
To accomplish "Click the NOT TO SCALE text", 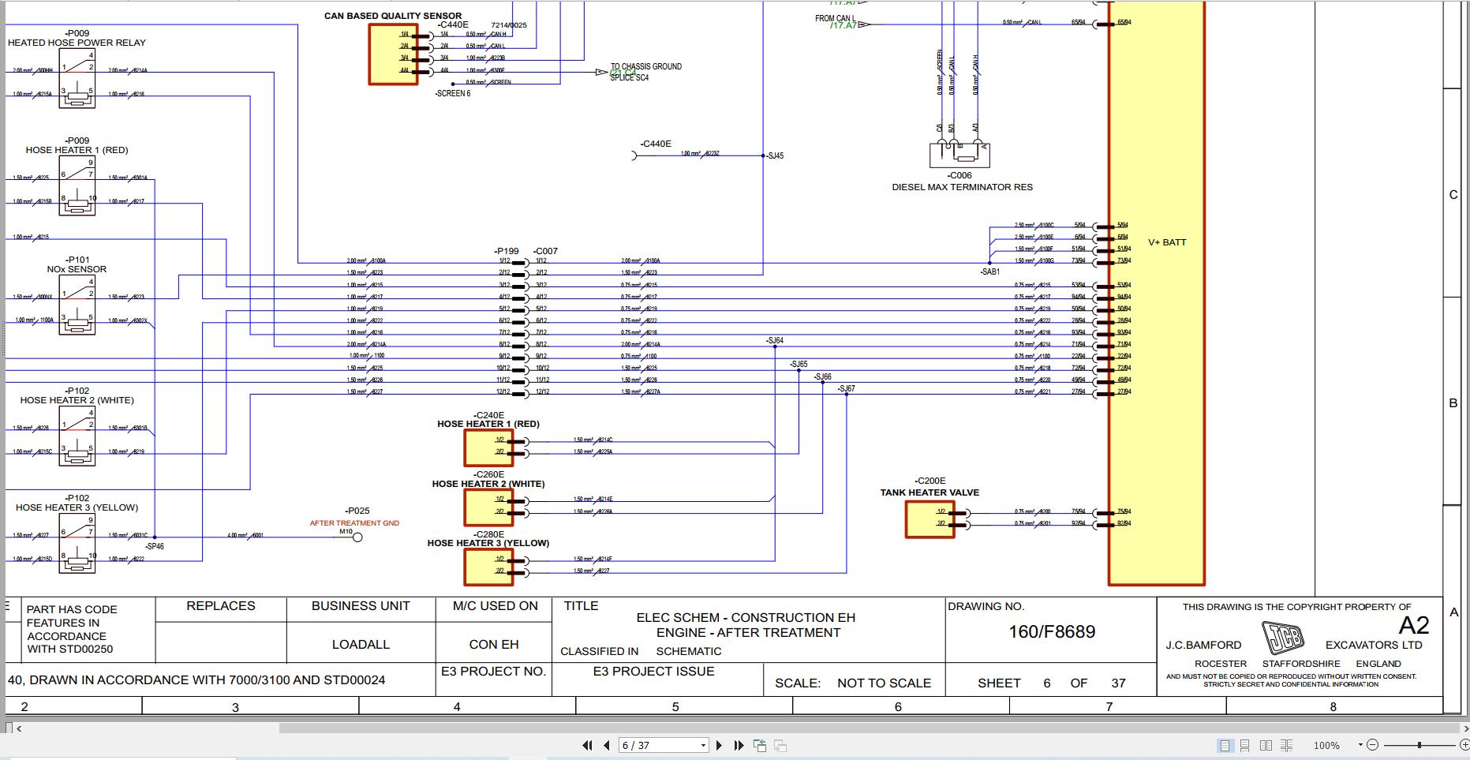I will click(x=884, y=683).
